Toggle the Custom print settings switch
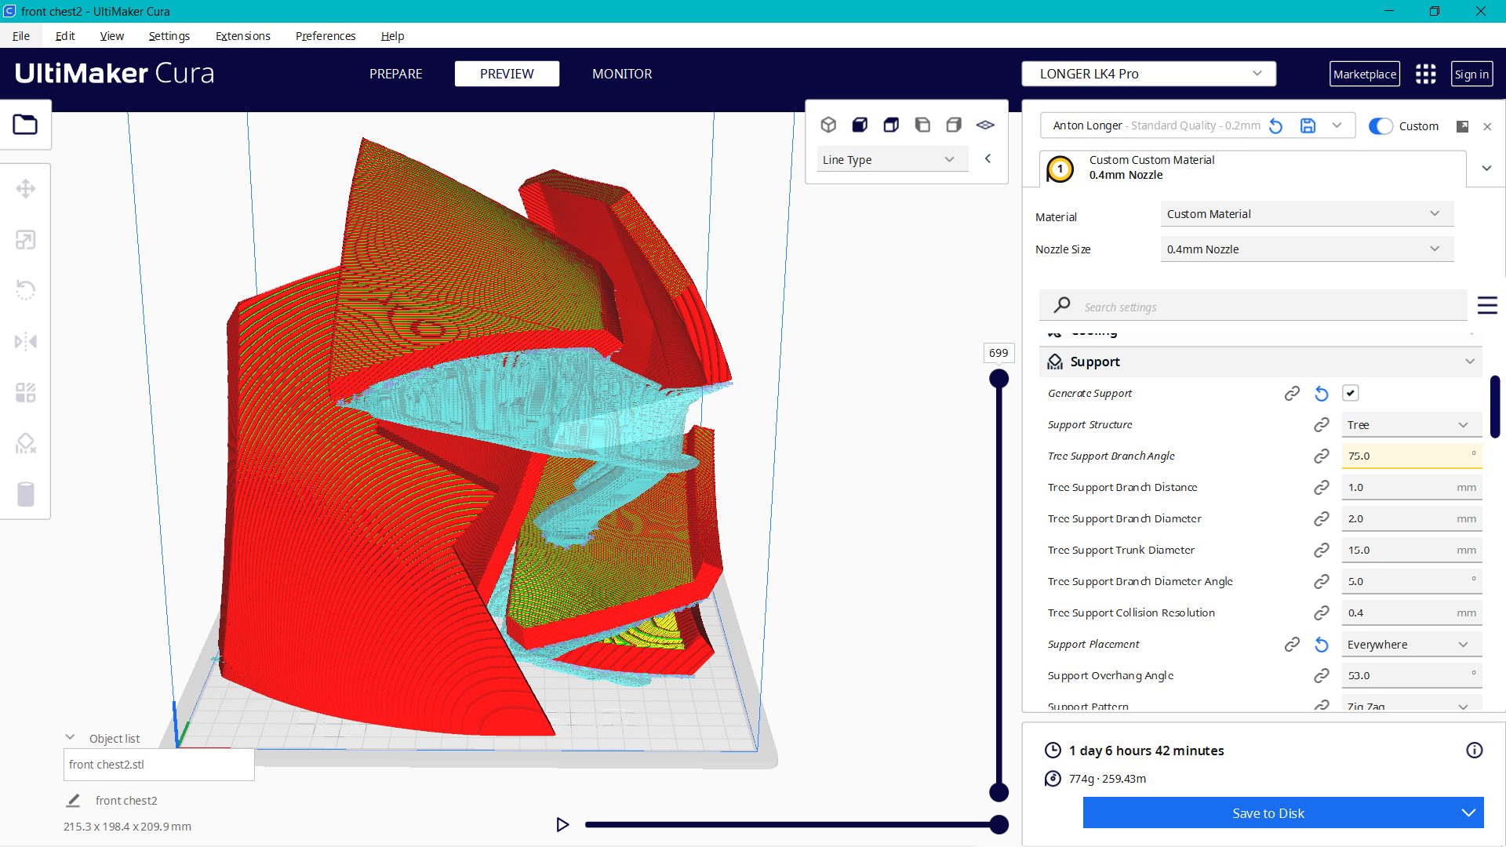The image size is (1506, 847). pos(1380,125)
